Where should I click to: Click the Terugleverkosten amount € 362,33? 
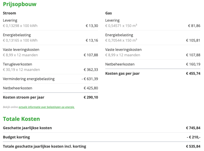(91, 70)
